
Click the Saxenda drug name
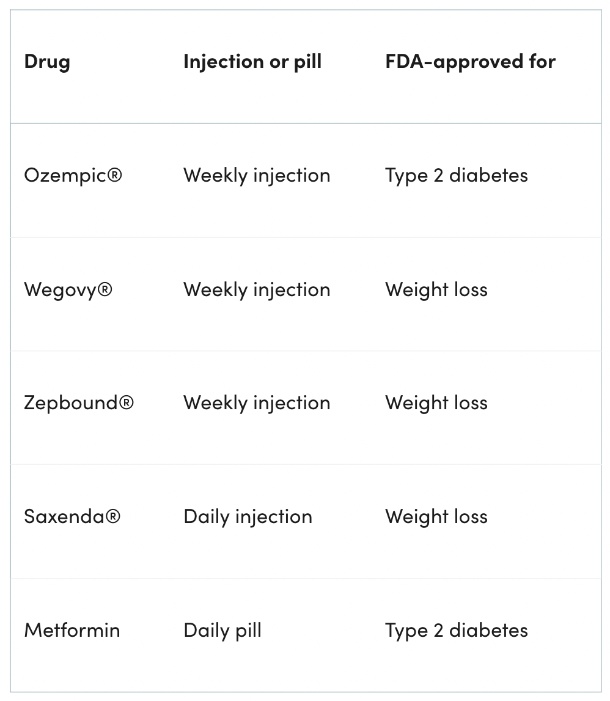[65, 516]
